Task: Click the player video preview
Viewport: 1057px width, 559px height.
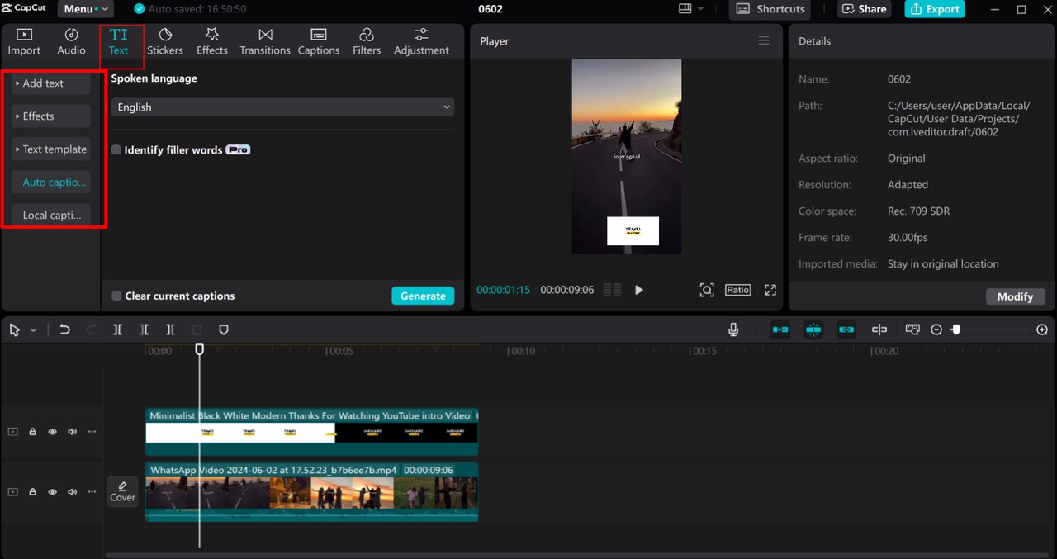Action: click(627, 157)
